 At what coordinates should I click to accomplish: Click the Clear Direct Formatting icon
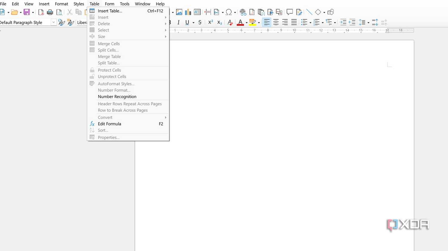(x=230, y=22)
